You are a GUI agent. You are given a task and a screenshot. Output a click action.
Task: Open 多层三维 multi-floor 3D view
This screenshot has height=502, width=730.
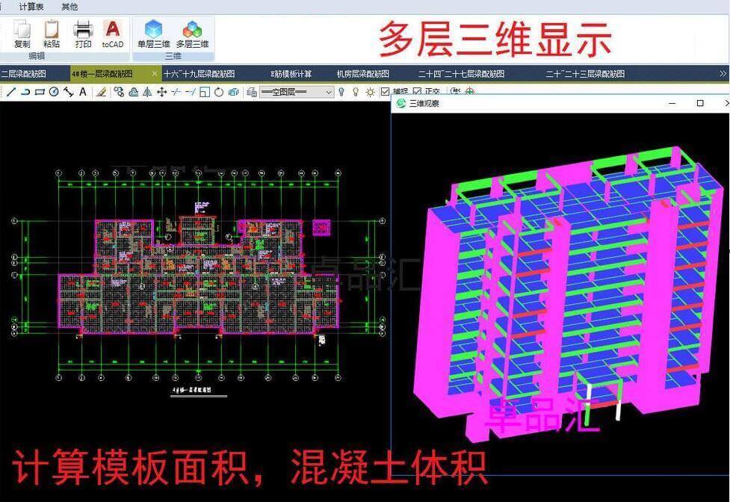[192, 33]
